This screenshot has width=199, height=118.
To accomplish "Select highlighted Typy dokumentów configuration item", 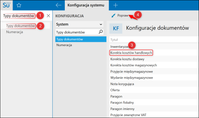I will point(70,39).
